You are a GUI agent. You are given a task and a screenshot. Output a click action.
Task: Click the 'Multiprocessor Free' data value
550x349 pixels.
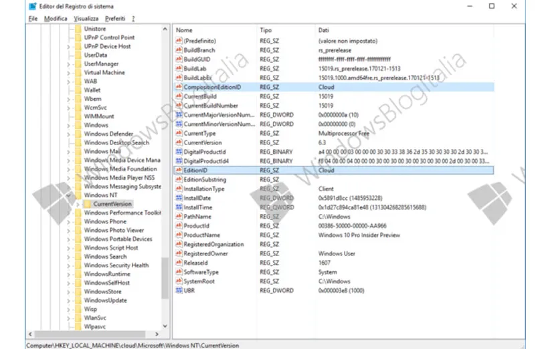click(x=344, y=133)
